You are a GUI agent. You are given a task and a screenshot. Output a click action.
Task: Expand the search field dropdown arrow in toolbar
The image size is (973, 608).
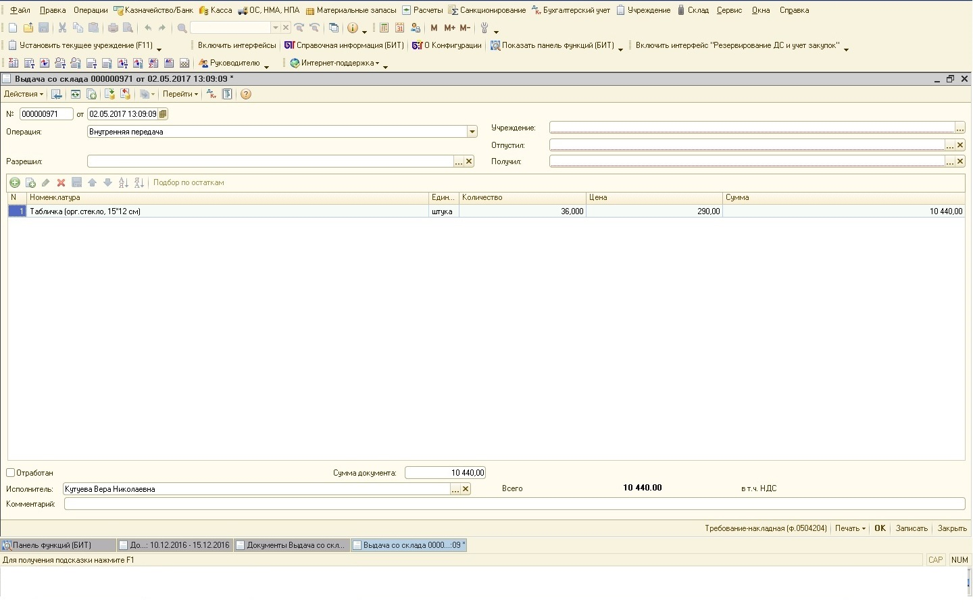275,28
